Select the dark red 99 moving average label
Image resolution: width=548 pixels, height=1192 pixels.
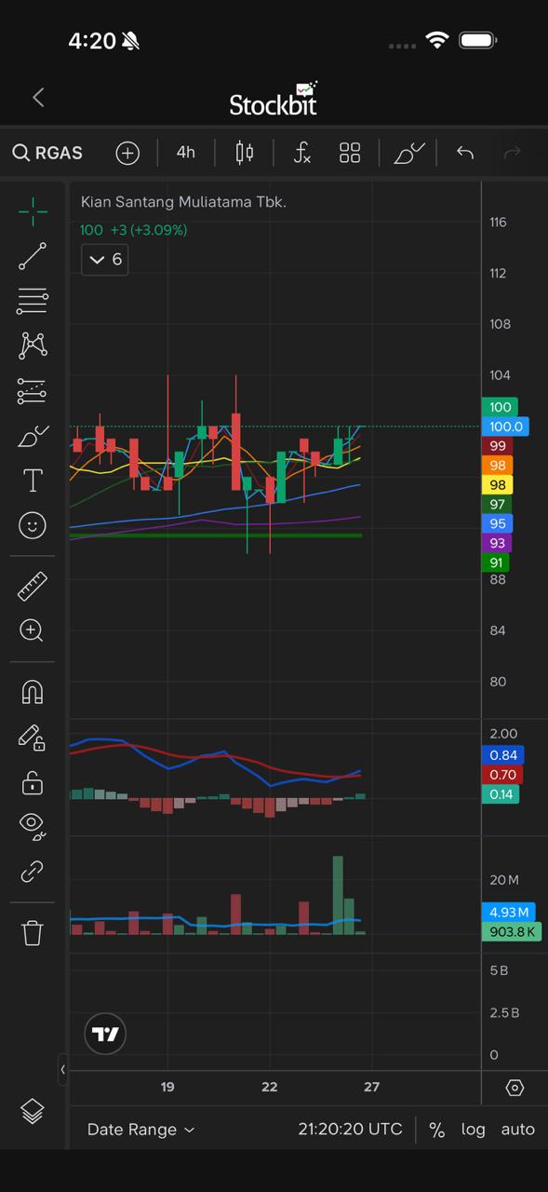(498, 446)
